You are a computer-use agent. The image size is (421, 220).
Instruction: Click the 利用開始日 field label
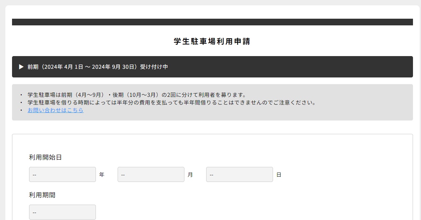pyautogui.click(x=45, y=157)
